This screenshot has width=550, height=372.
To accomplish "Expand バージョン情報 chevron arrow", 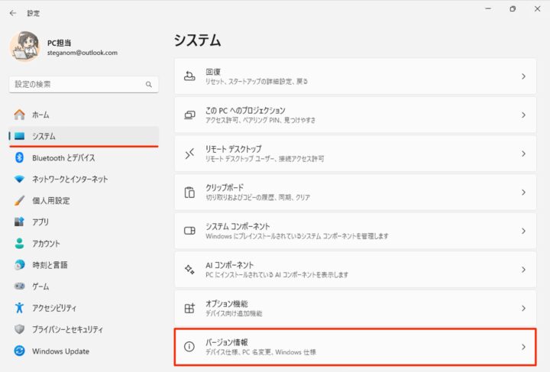I will 523,347.
